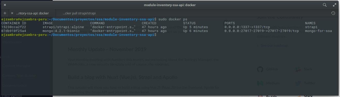The width and height of the screenshot is (340, 97).
Task: Click the image name mongo:4.2.1-bionic
Action: click(61, 31)
